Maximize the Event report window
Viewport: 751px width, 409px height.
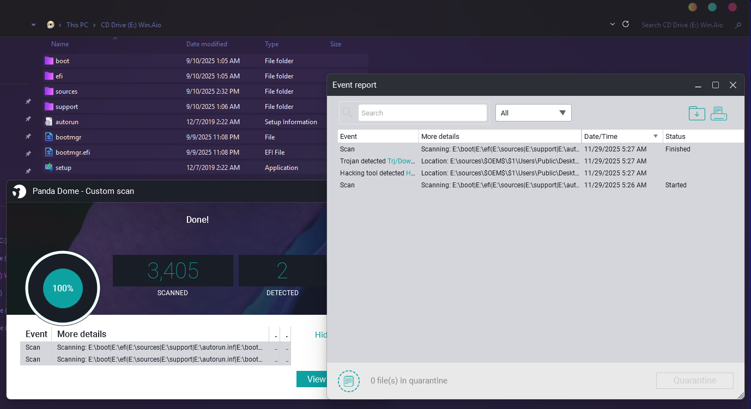[x=716, y=85]
